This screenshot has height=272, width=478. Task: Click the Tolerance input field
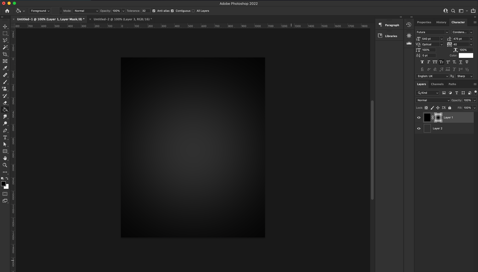[x=145, y=11]
